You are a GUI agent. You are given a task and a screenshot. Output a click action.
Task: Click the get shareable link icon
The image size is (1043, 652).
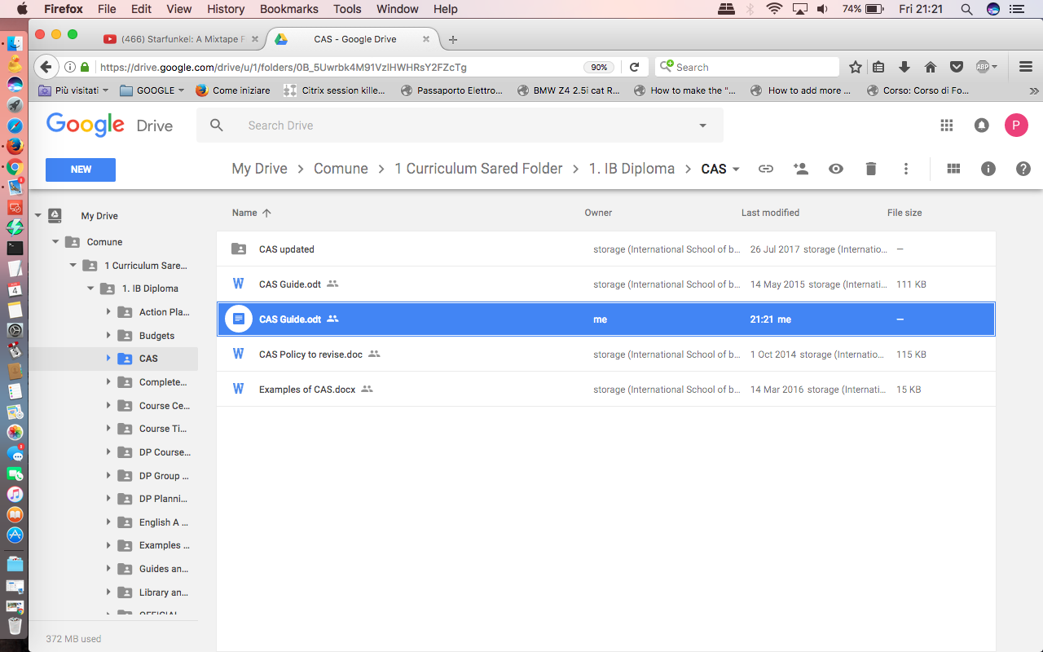pos(766,169)
